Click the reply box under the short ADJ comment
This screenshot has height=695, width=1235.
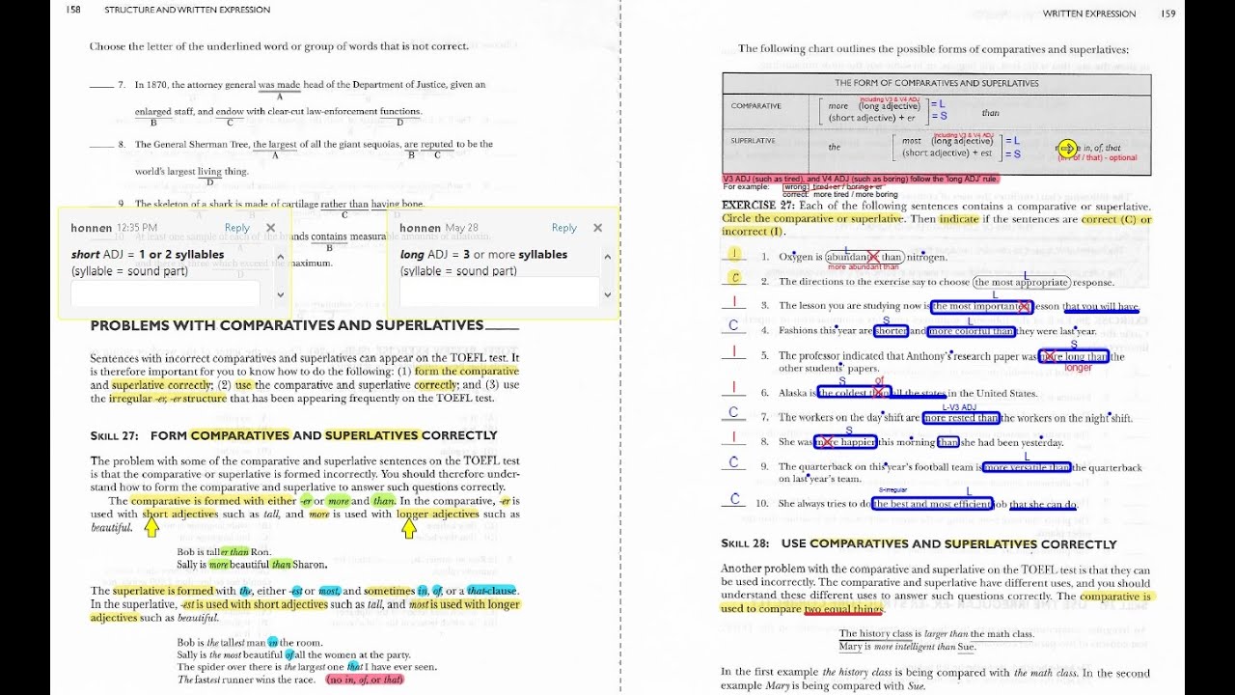click(x=165, y=293)
